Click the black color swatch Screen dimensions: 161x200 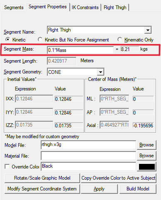(146, 167)
